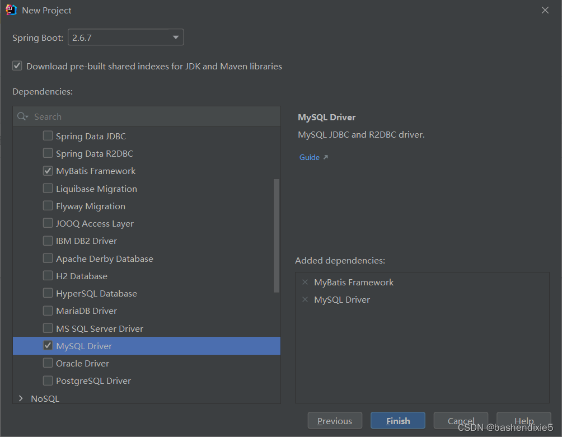The height and width of the screenshot is (437, 562).
Task: Uncheck Download pre-built shared indexes
Action: [x=17, y=66]
